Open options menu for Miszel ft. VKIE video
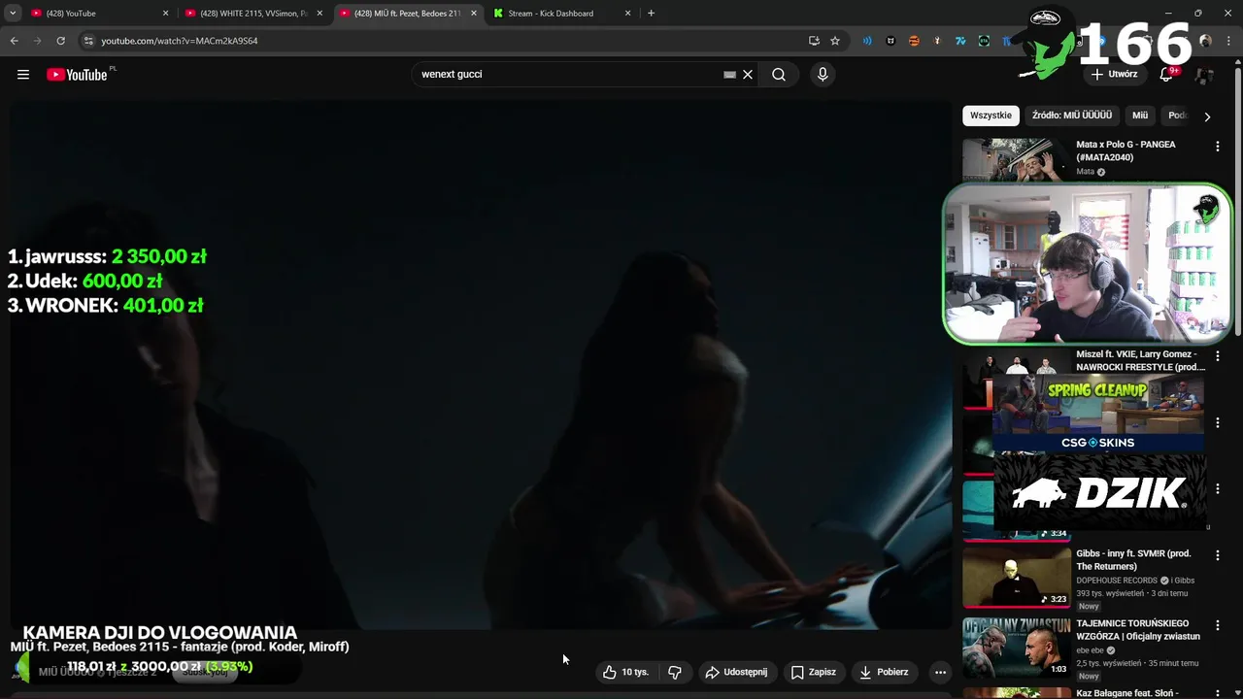1243x699 pixels. (1217, 356)
